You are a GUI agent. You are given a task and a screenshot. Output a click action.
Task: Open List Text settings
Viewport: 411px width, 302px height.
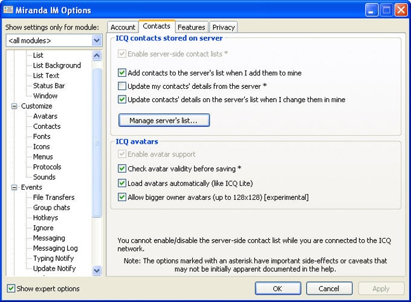coord(46,75)
